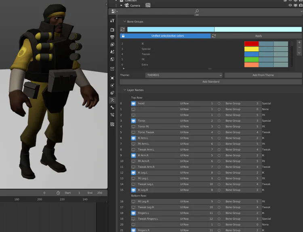The height and width of the screenshot is (232, 303).
Task: Click the red IK color swatch
Action: 251,44
